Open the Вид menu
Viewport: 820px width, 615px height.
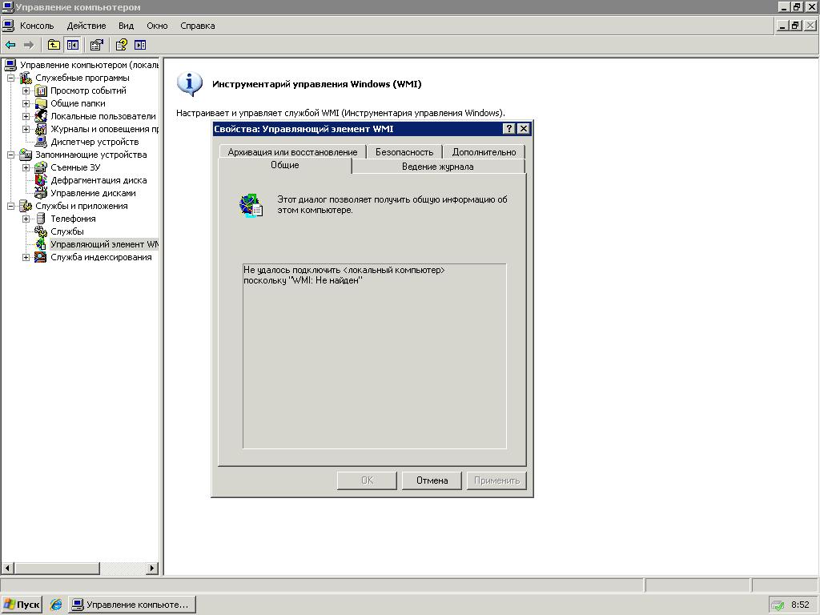tap(126, 26)
